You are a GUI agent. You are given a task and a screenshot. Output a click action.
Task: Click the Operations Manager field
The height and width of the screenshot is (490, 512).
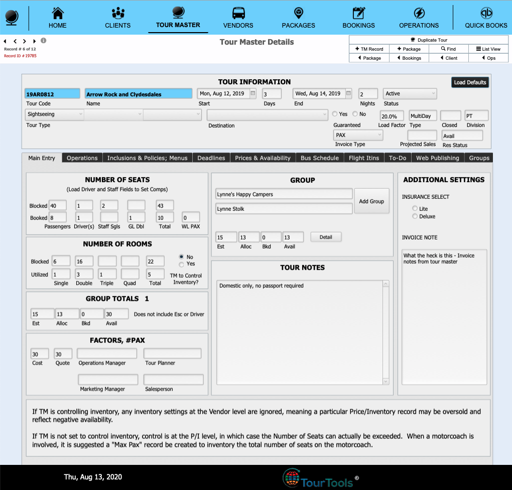click(107, 353)
